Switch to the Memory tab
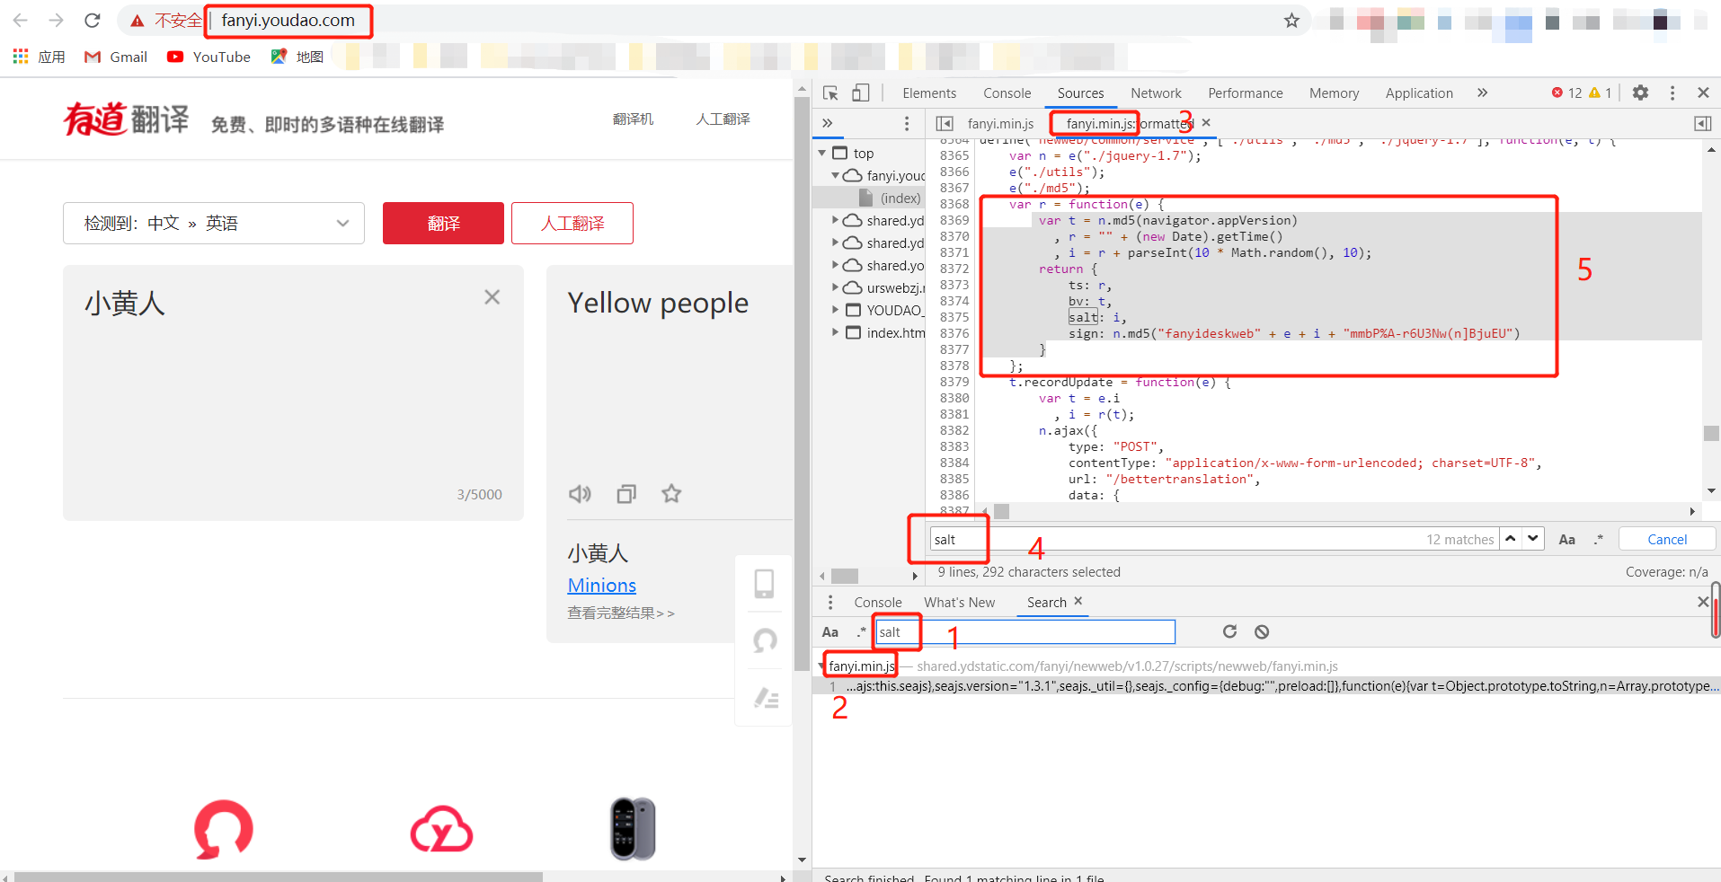The image size is (1721, 882). coord(1334,93)
